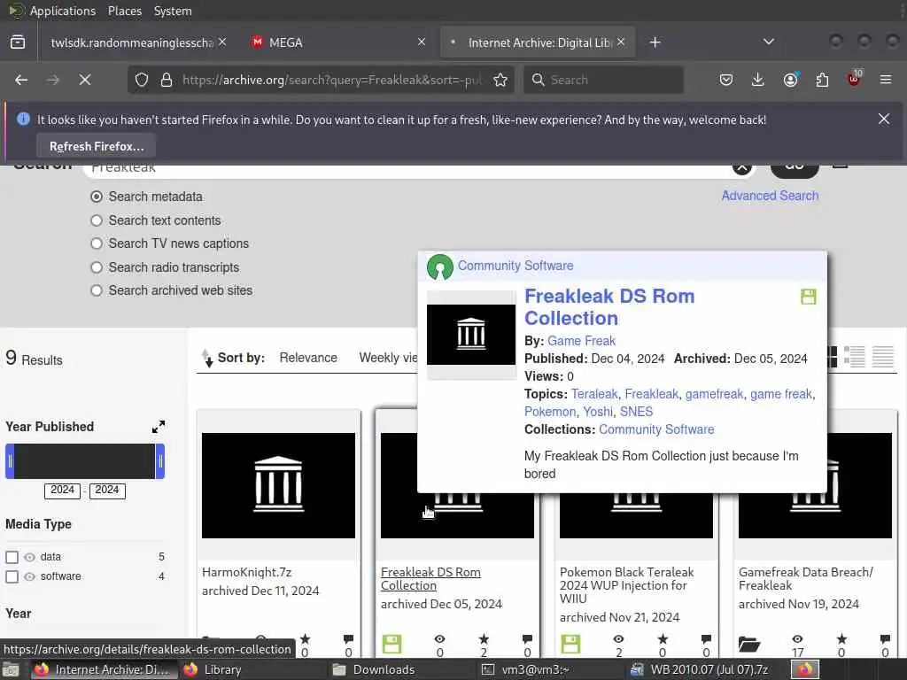The image size is (907, 680).
Task: Click the green floppy icon in the popup
Action: (x=808, y=297)
